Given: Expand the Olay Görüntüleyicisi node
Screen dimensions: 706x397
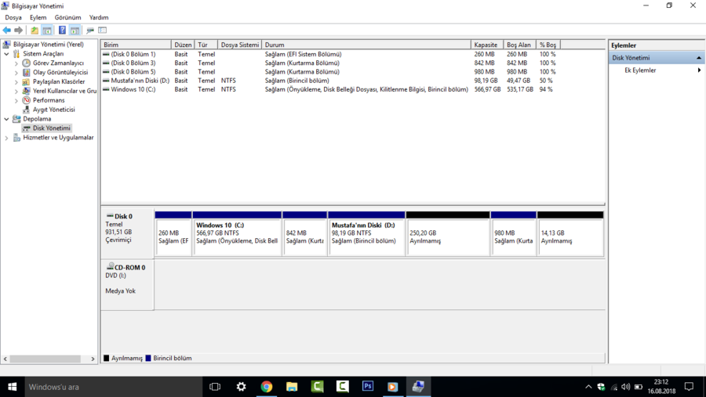Looking at the screenshot, I should tap(16, 72).
